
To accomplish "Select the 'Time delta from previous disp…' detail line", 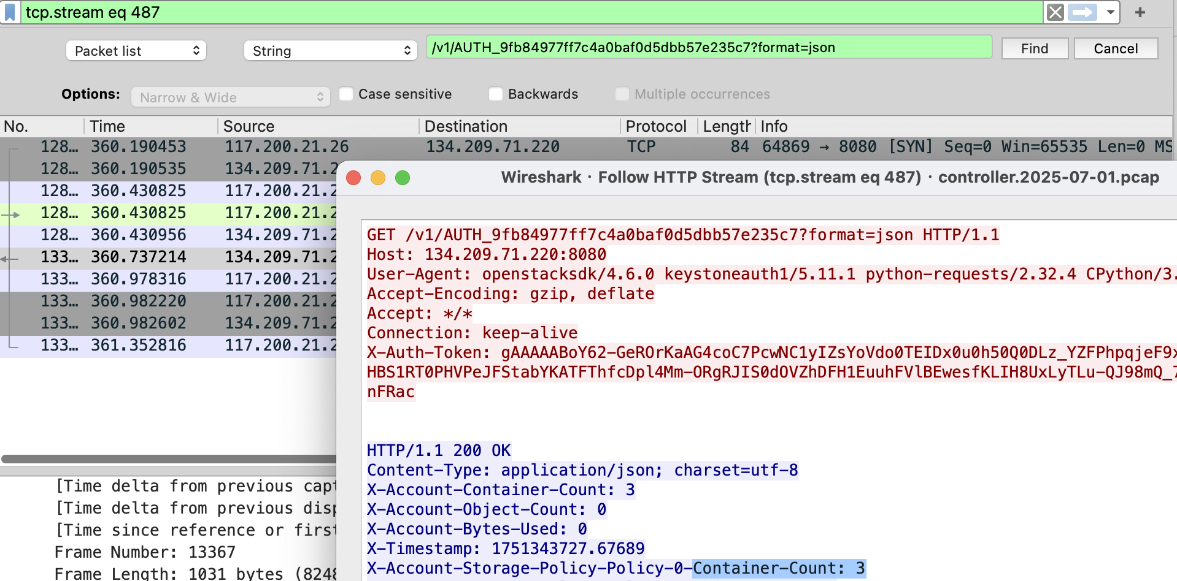I will click(x=196, y=508).
